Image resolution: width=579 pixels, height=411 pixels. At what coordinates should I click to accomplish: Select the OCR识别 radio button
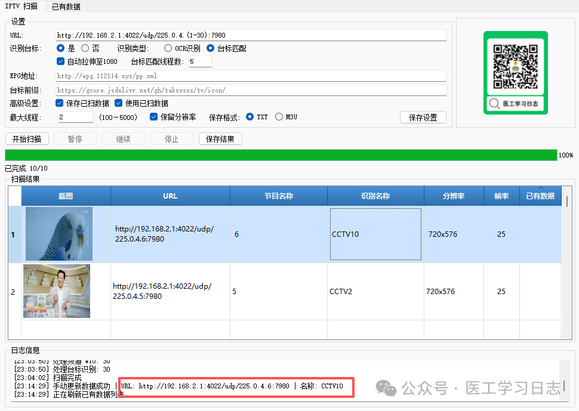pos(168,48)
